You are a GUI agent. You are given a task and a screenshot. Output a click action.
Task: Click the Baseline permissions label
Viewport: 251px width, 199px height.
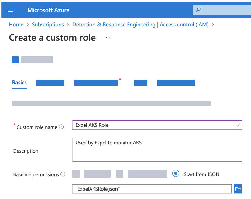pyautogui.click(x=36, y=174)
